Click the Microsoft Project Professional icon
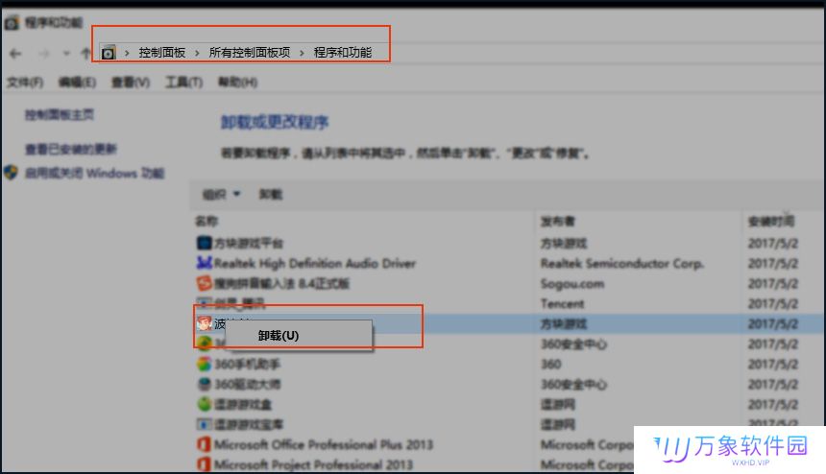 pyautogui.click(x=205, y=464)
